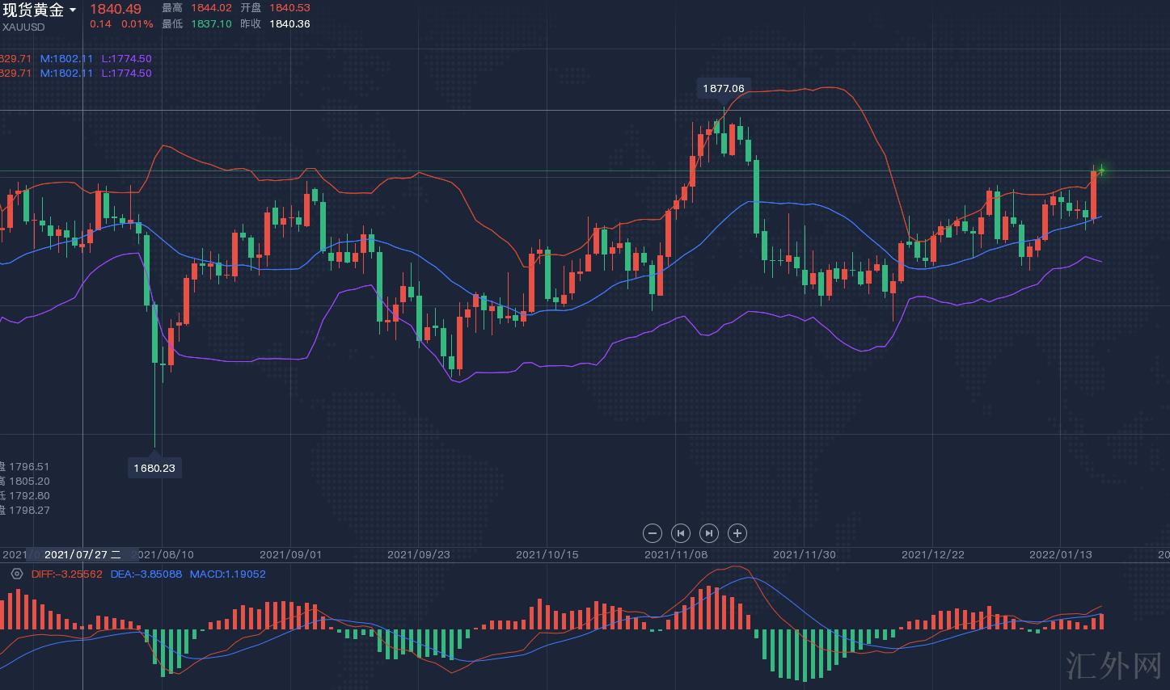Screen dimensions: 1170x690
Task: Zoom in the chart with plus button
Action: click(737, 533)
